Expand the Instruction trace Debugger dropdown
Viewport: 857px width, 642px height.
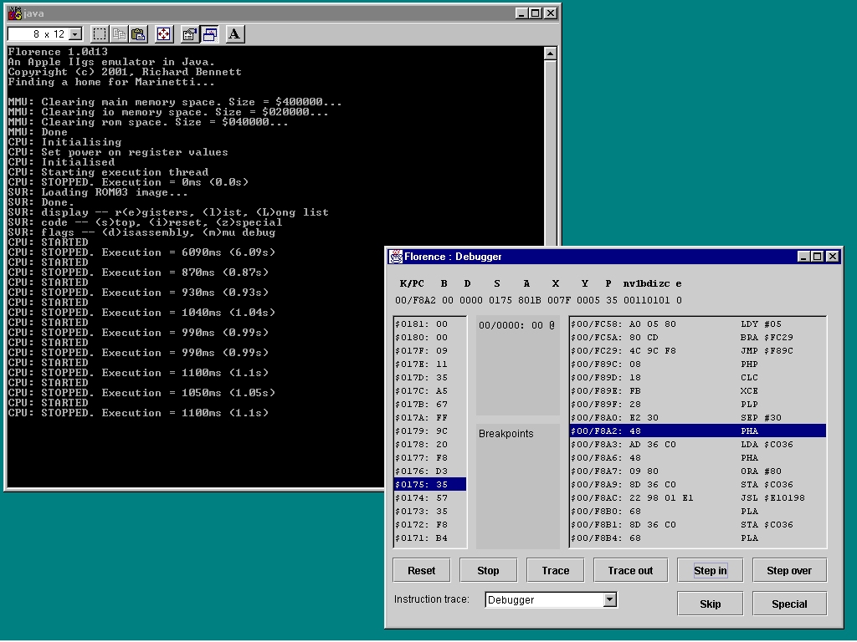tap(610, 599)
